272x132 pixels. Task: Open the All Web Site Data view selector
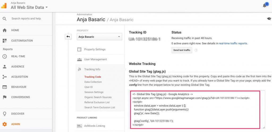pos(29,7)
